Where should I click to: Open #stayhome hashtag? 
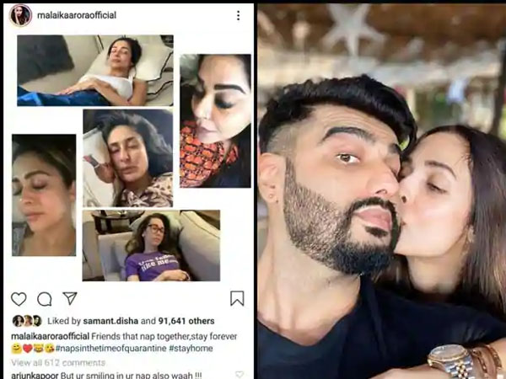point(191,349)
